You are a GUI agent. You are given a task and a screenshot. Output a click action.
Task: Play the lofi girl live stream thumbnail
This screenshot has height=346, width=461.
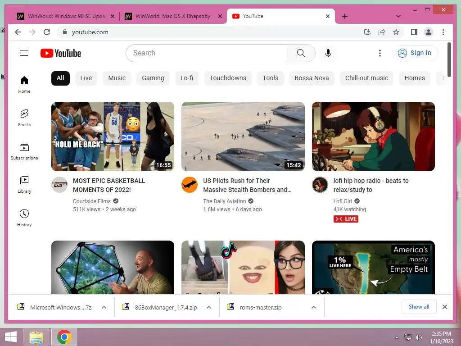[373, 136]
